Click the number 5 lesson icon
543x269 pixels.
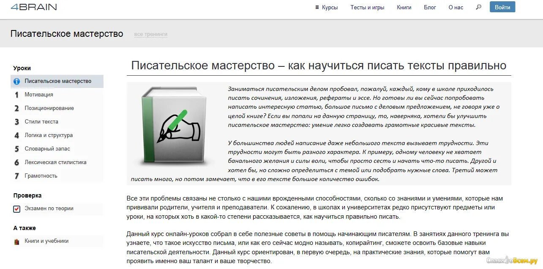[16, 149]
